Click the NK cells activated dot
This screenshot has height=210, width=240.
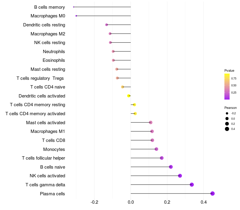[x=180, y=176]
